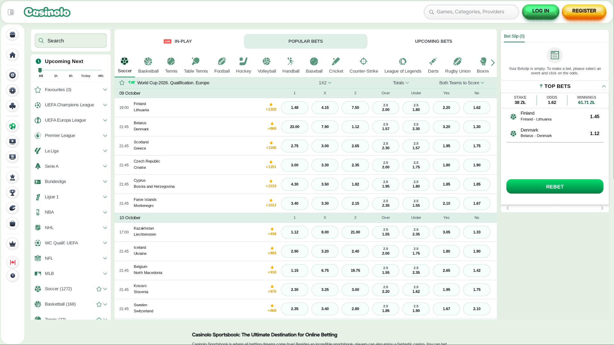614x345 pixels.
Task: Expand the UEFA Champions League section
Action: pyautogui.click(x=105, y=105)
